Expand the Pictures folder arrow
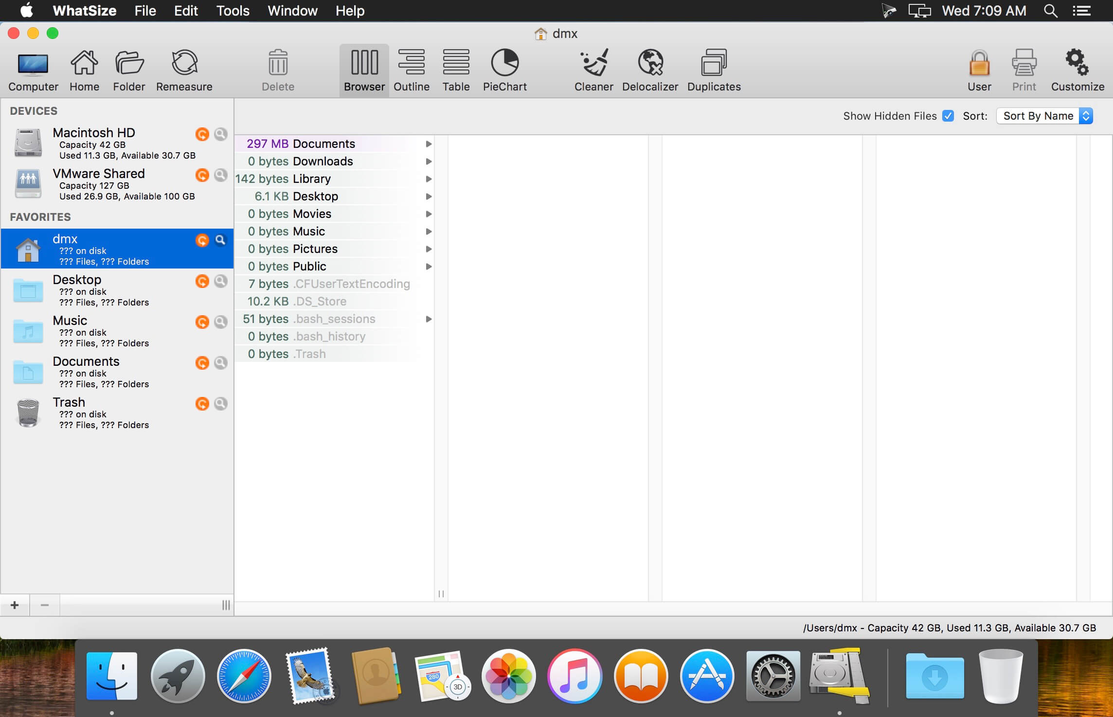The image size is (1113, 717). point(429,249)
